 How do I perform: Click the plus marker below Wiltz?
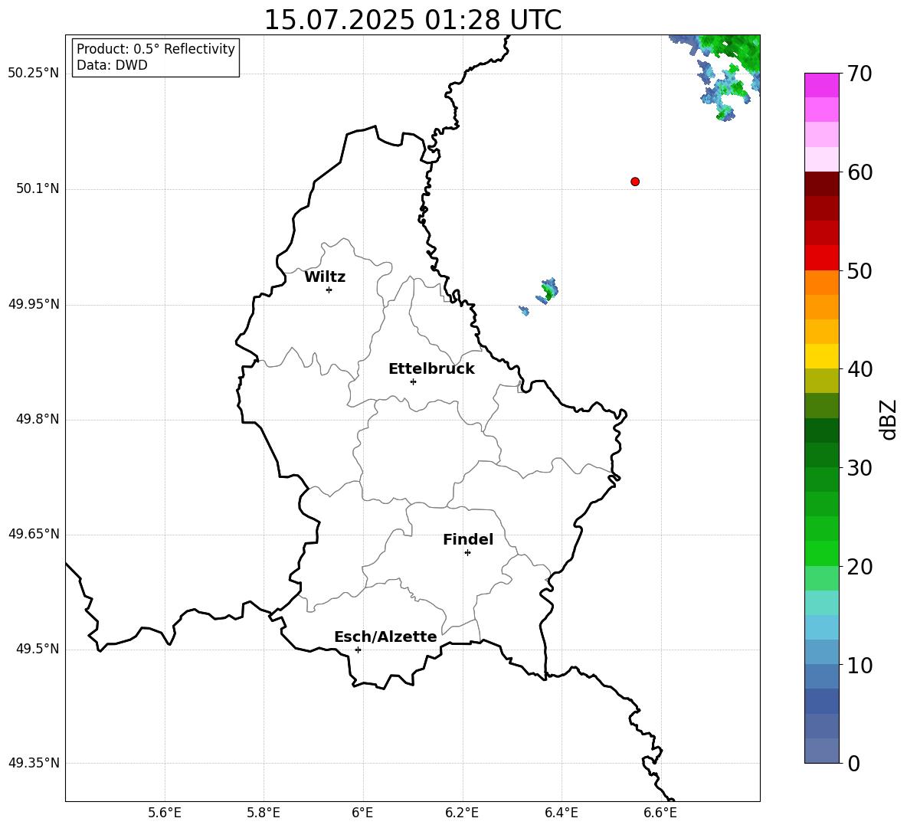[x=329, y=290]
